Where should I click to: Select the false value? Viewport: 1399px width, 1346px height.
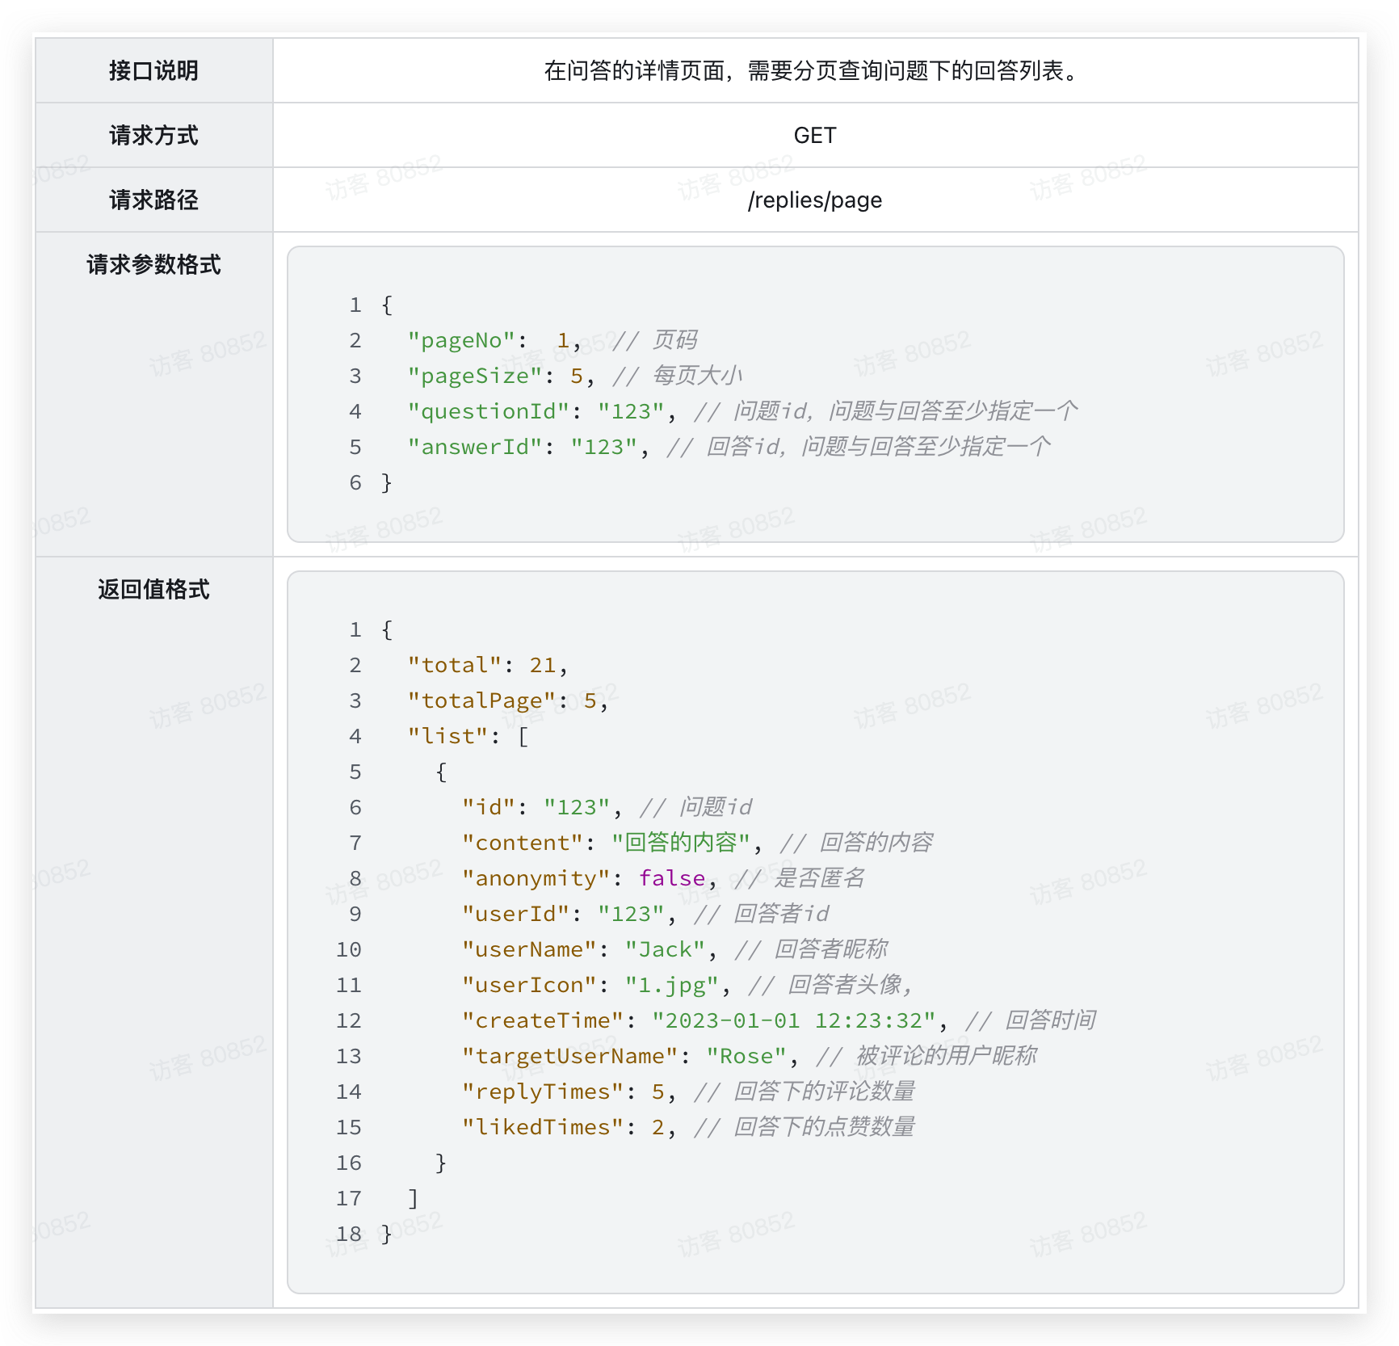(672, 878)
